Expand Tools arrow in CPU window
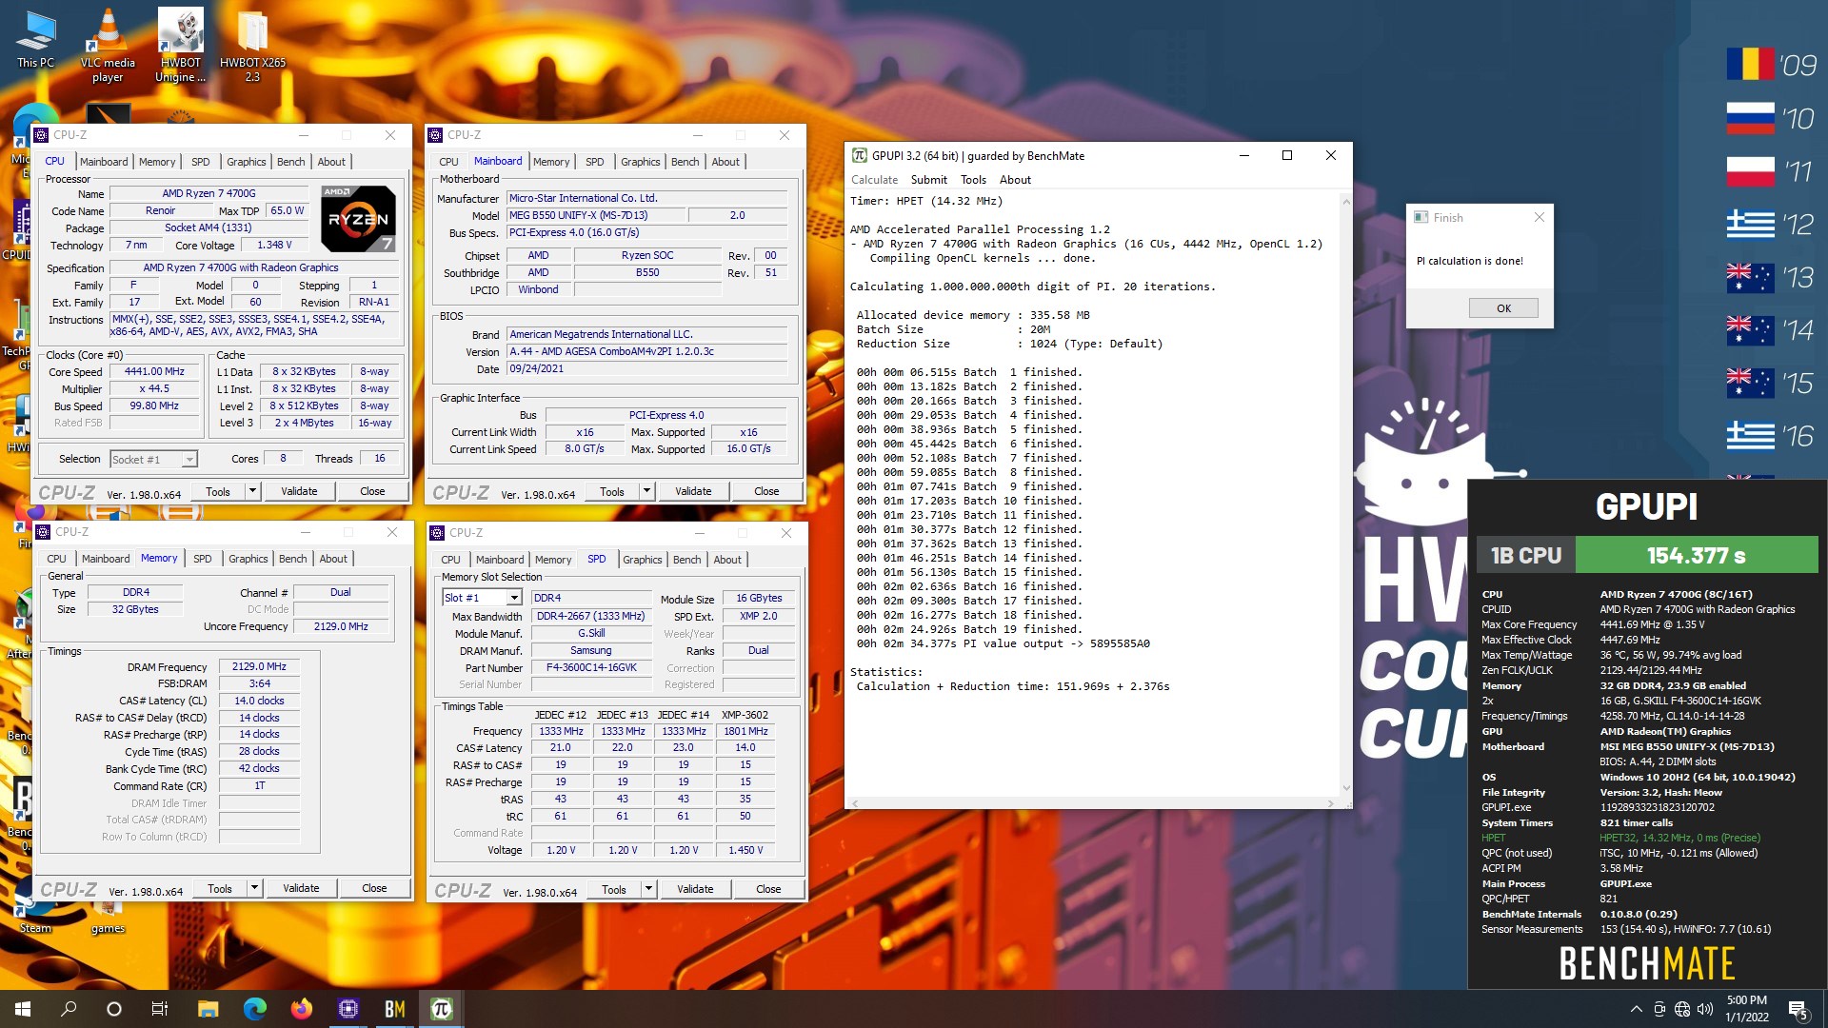Image resolution: width=1828 pixels, height=1028 pixels. [x=252, y=491]
